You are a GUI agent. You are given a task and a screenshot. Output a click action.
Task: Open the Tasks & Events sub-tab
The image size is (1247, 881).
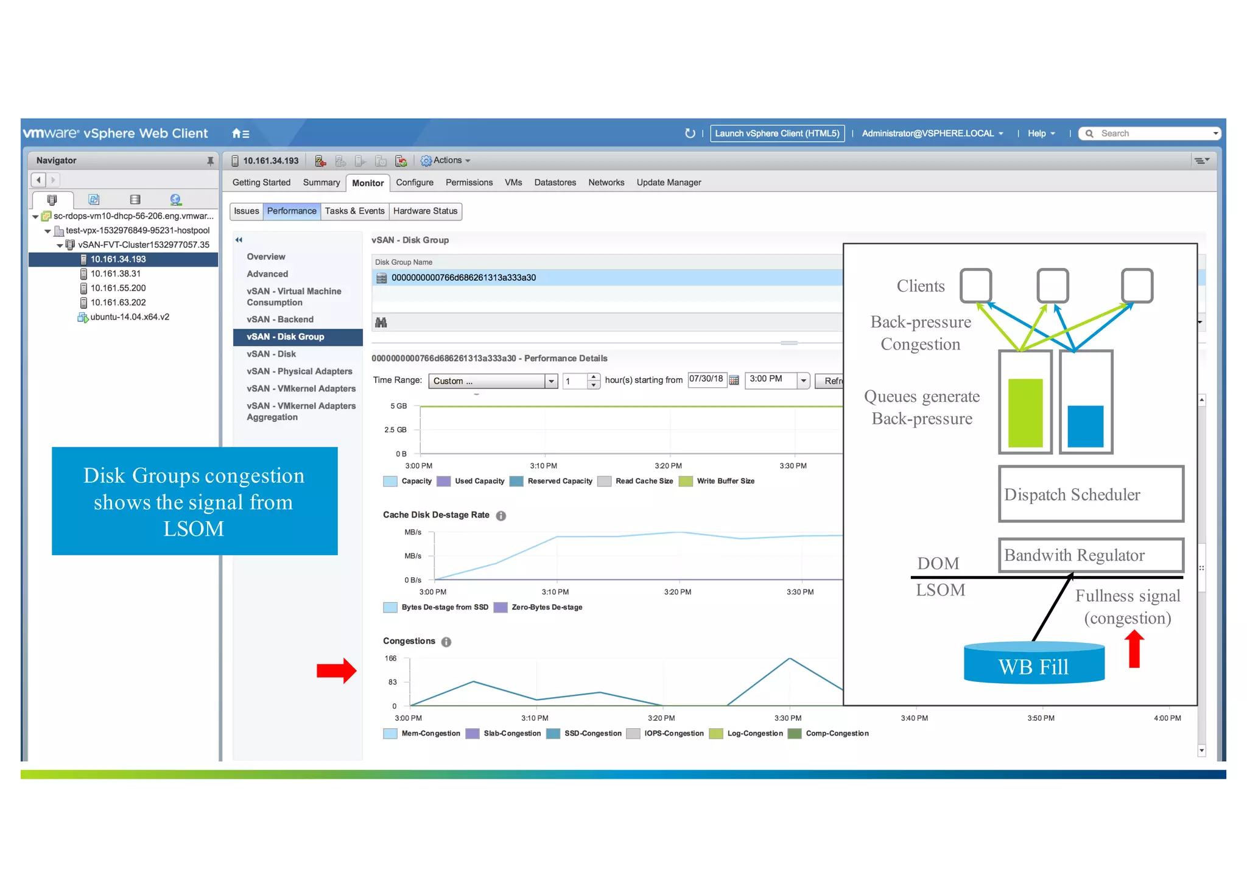(355, 211)
